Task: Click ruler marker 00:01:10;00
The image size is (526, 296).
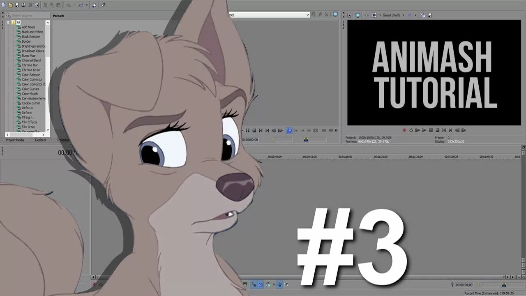Action: tap(346, 157)
